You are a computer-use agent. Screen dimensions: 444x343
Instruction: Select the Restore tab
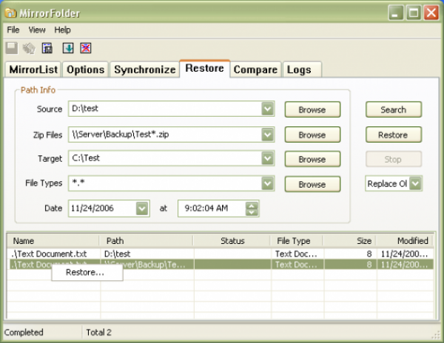click(204, 69)
